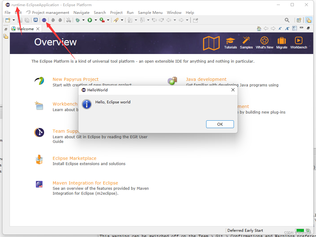The height and width of the screenshot is (237, 316).
Task: Click the Pin Editor icon
Action: [195, 20]
